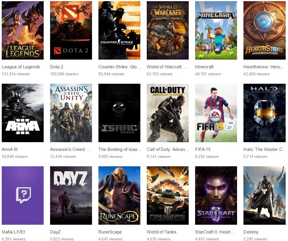
Task: Open the Binding of Isaac Rebirth cover
Action: [x=119, y=113]
